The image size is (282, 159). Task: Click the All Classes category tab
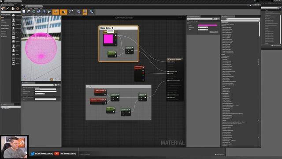pyautogui.click(x=4, y=37)
